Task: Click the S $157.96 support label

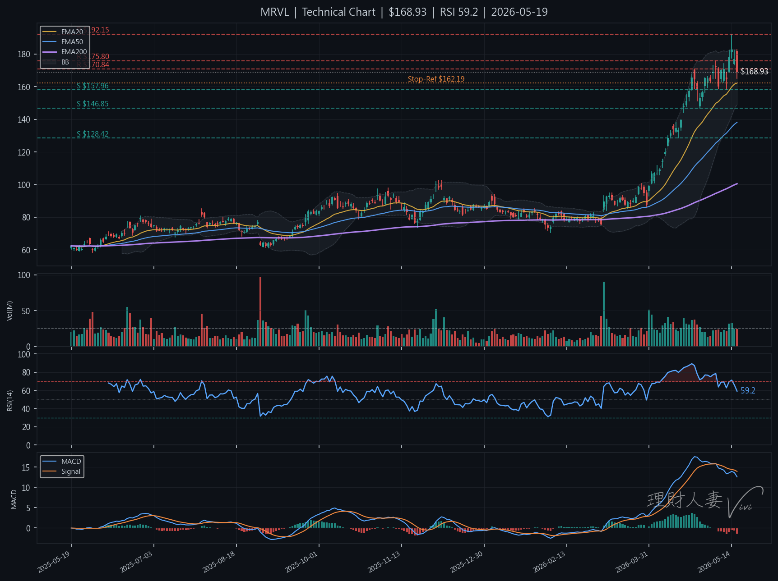Action: coord(93,86)
